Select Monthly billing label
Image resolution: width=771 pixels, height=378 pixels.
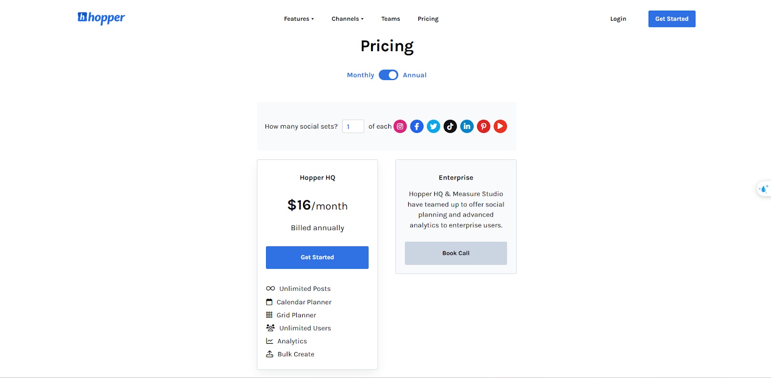click(360, 75)
